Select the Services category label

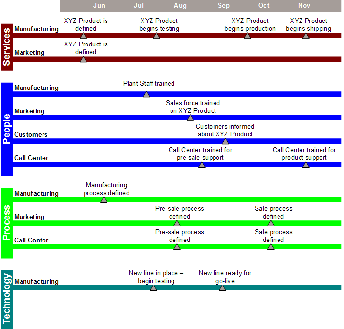(x=7, y=47)
